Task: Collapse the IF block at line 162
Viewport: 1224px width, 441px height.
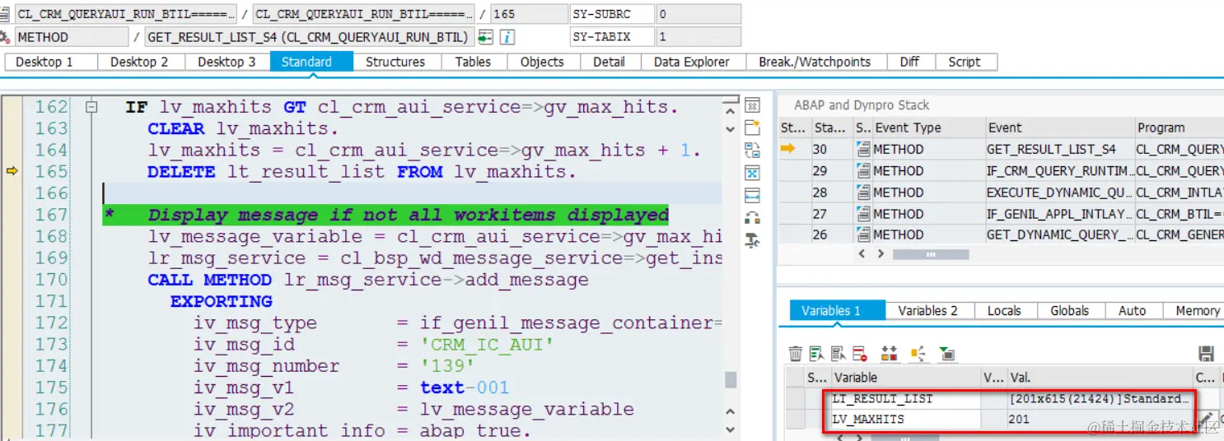Action: coord(91,107)
